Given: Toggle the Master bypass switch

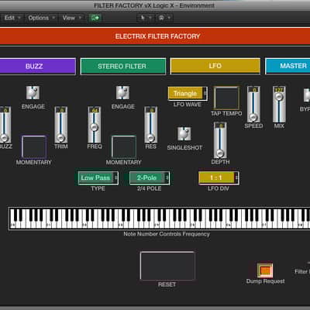Looking at the screenshot, I should 307,95.
